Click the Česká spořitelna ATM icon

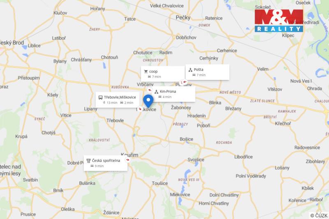coord(88,161)
